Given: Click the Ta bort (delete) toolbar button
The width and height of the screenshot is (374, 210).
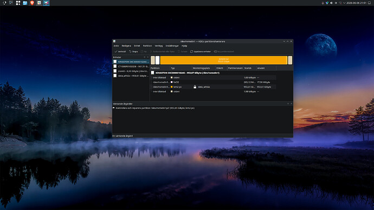Looking at the screenshot, I should point(183,51).
